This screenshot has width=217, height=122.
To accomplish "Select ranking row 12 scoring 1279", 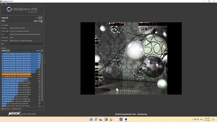I will point(21,79).
